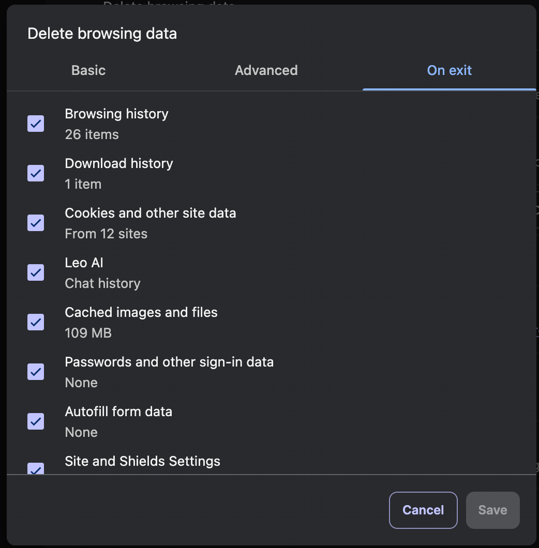Image resolution: width=539 pixels, height=548 pixels.
Task: Cancel the Delete browsing data dialog
Action: pos(423,510)
